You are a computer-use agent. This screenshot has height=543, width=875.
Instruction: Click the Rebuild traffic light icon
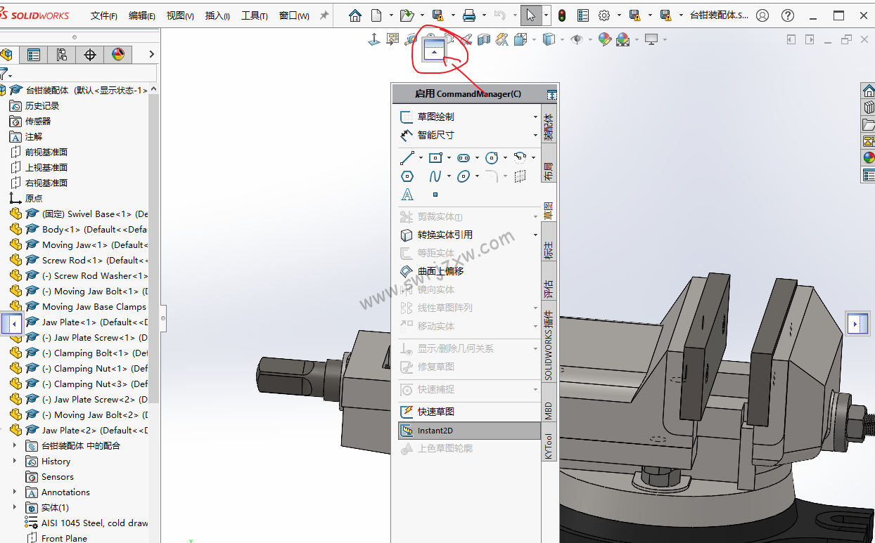(x=562, y=15)
